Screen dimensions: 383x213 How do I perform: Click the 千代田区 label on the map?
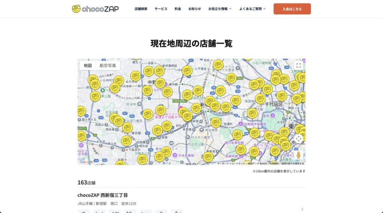tap(274, 104)
